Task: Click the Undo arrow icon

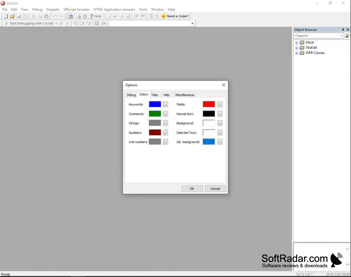Action: (55, 16)
